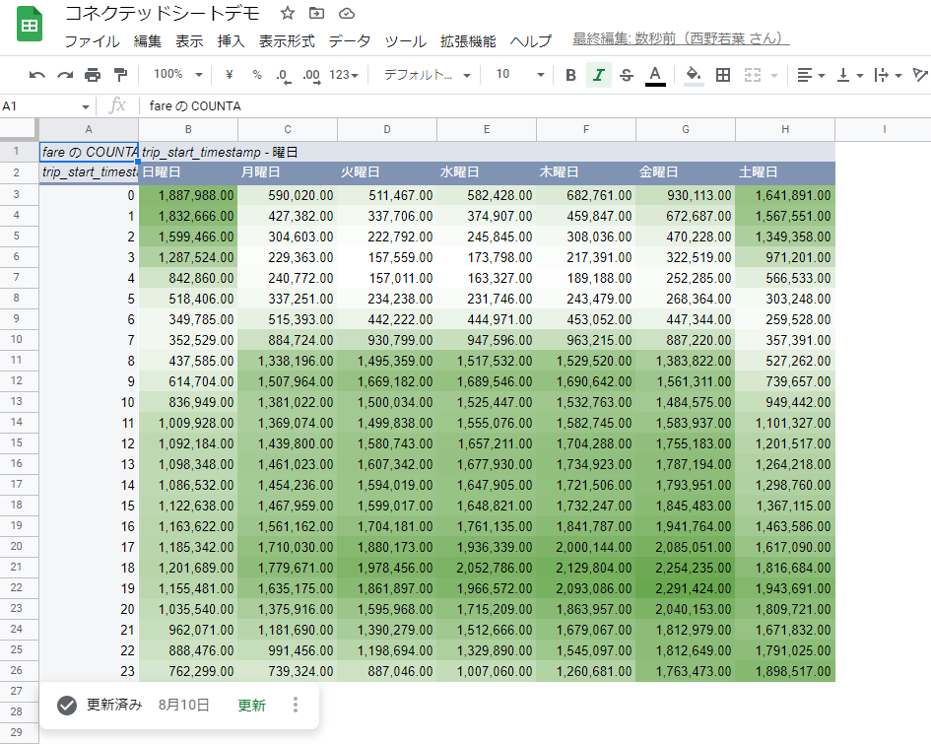Click the 更新済み checkmark icon
Image resolution: width=931 pixels, height=744 pixels.
[x=67, y=706]
